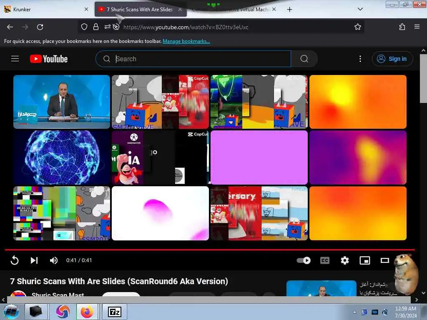Image resolution: width=427 pixels, height=320 pixels.
Task: Open a new browser tab
Action: coord(289,10)
